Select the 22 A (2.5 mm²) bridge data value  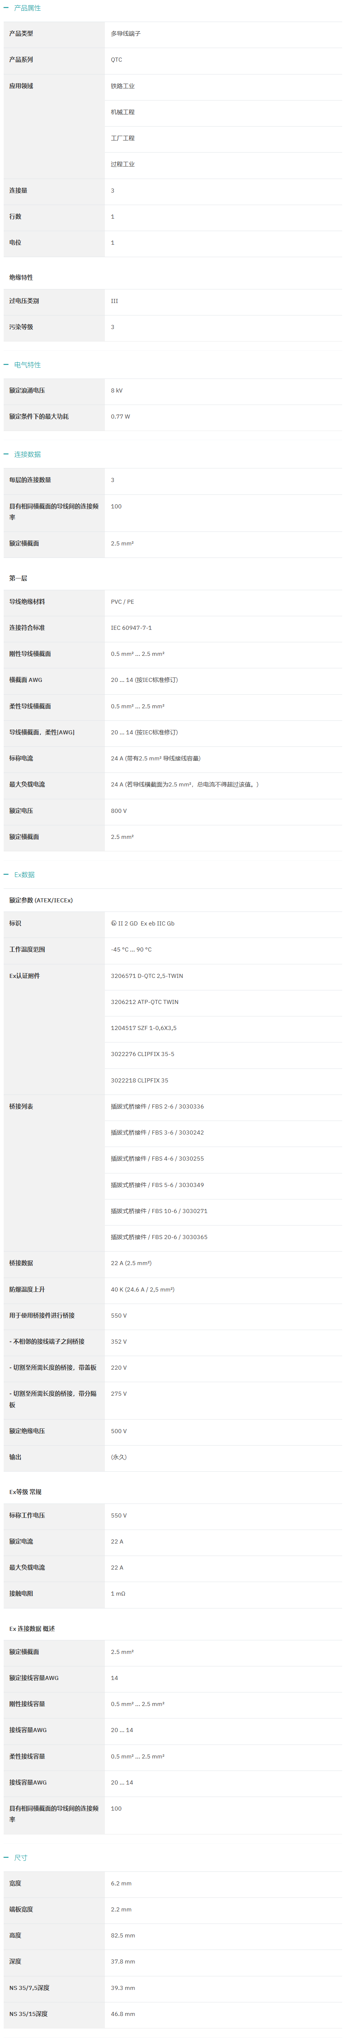click(132, 1264)
